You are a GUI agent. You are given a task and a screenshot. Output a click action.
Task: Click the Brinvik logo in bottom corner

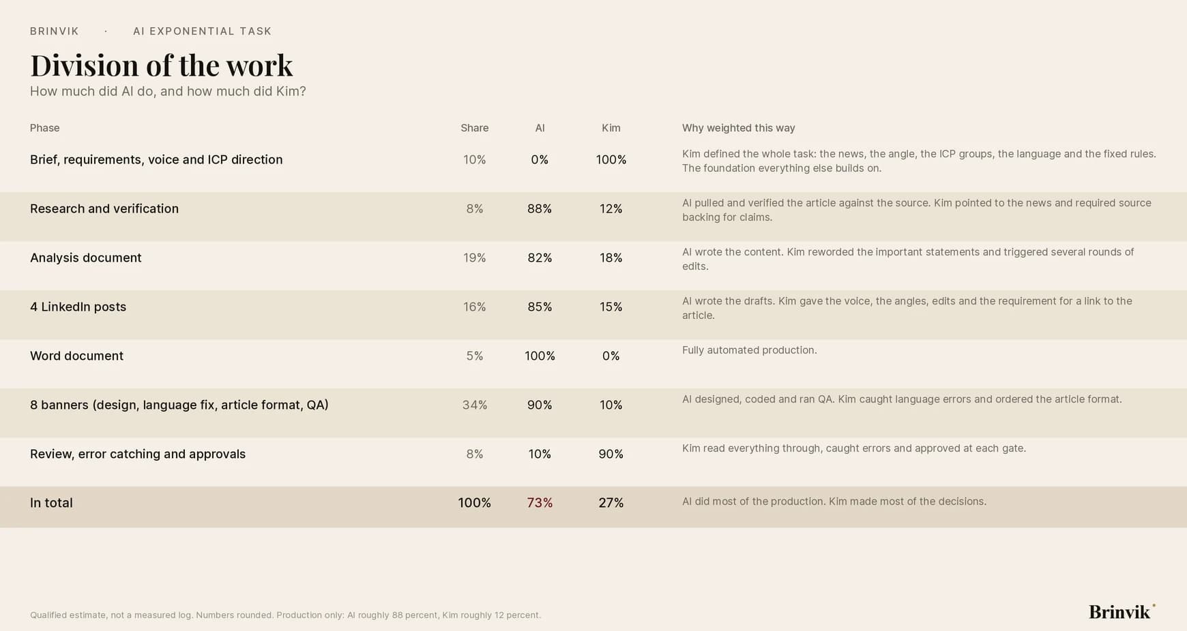click(x=1122, y=611)
